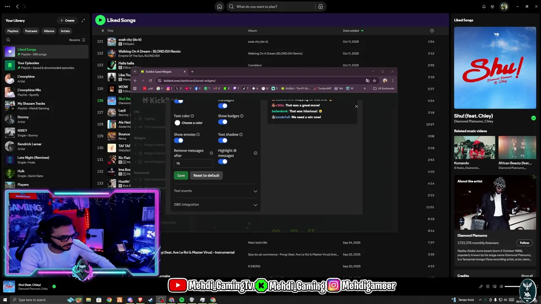This screenshot has width=541, height=304.
Task: Click info icon next to Show emotes
Action: [x=198, y=134]
